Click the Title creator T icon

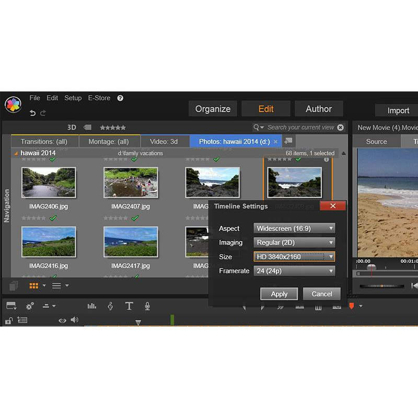[x=129, y=306]
